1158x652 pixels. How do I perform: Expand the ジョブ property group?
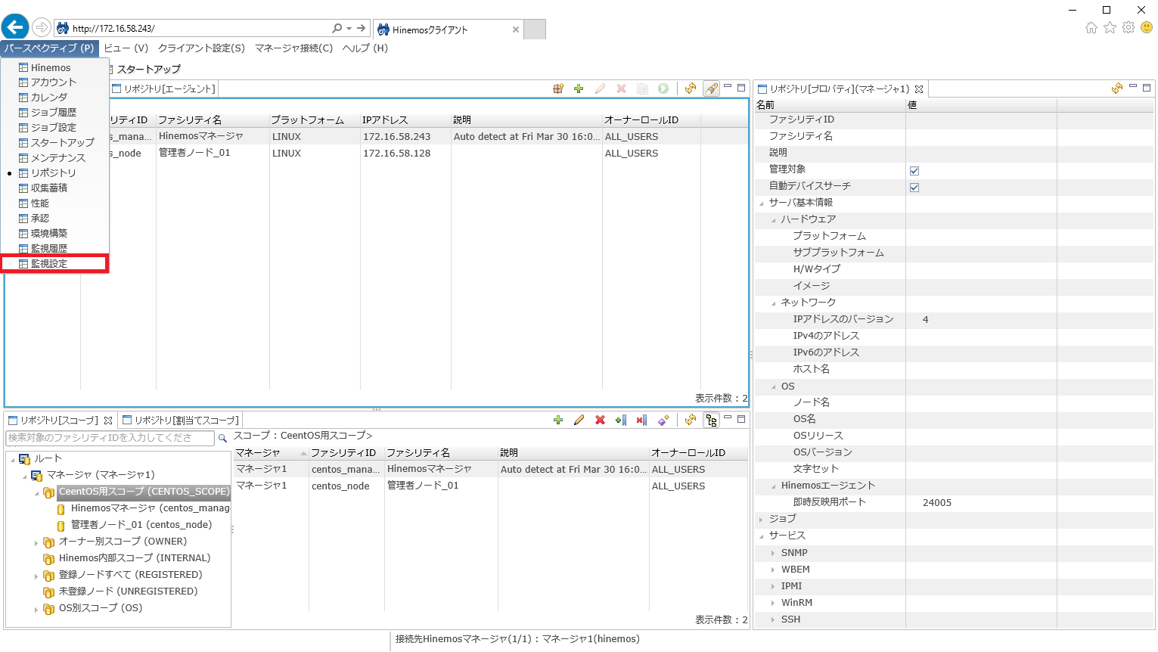tap(761, 519)
